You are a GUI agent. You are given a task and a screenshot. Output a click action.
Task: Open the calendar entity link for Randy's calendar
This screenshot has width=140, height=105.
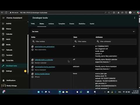[x=44, y=60]
